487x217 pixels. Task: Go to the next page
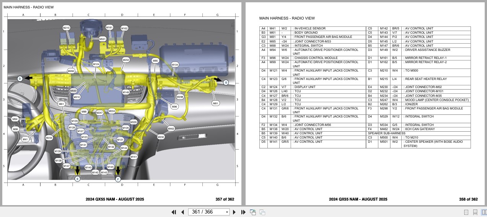[x=234, y=212]
